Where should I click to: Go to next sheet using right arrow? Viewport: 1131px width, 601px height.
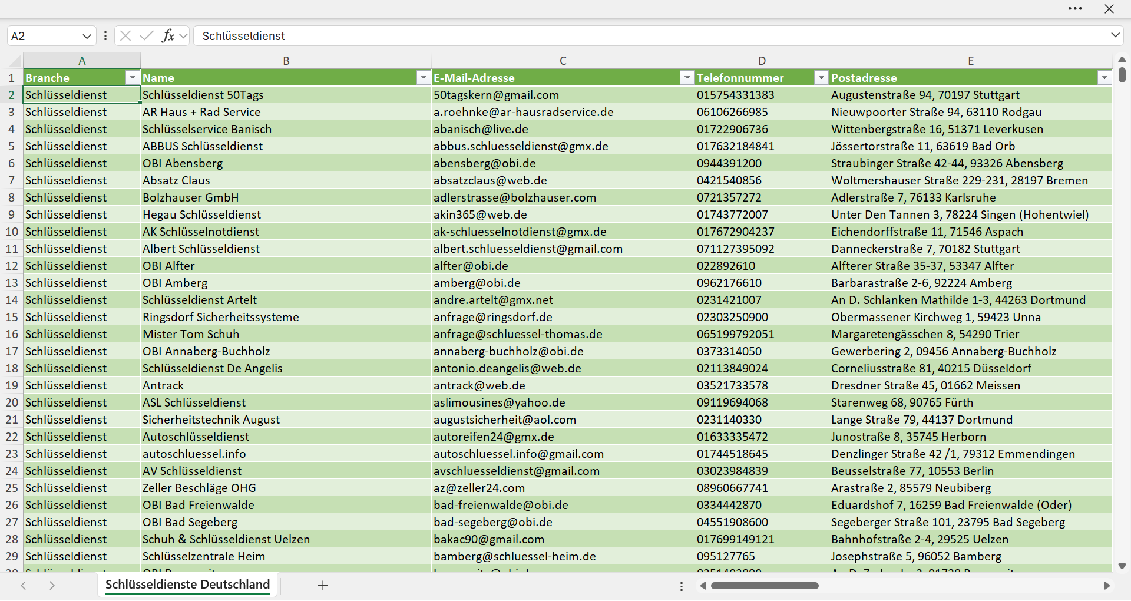coord(52,586)
